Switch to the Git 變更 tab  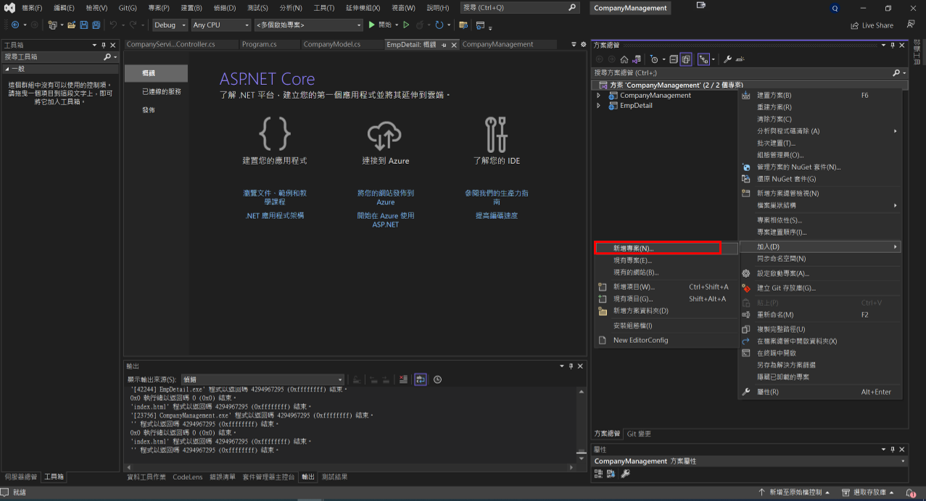[x=639, y=434]
